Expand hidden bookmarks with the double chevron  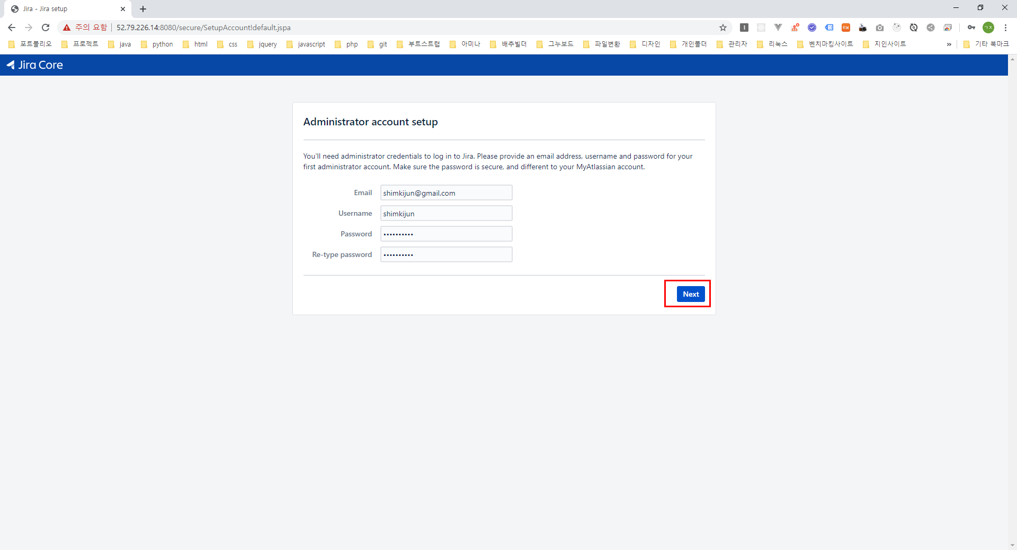click(949, 44)
